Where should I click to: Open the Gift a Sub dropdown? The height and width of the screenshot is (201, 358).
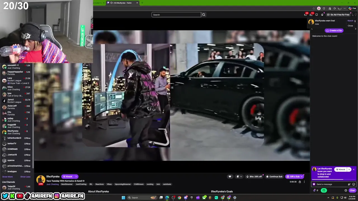pos(295,176)
